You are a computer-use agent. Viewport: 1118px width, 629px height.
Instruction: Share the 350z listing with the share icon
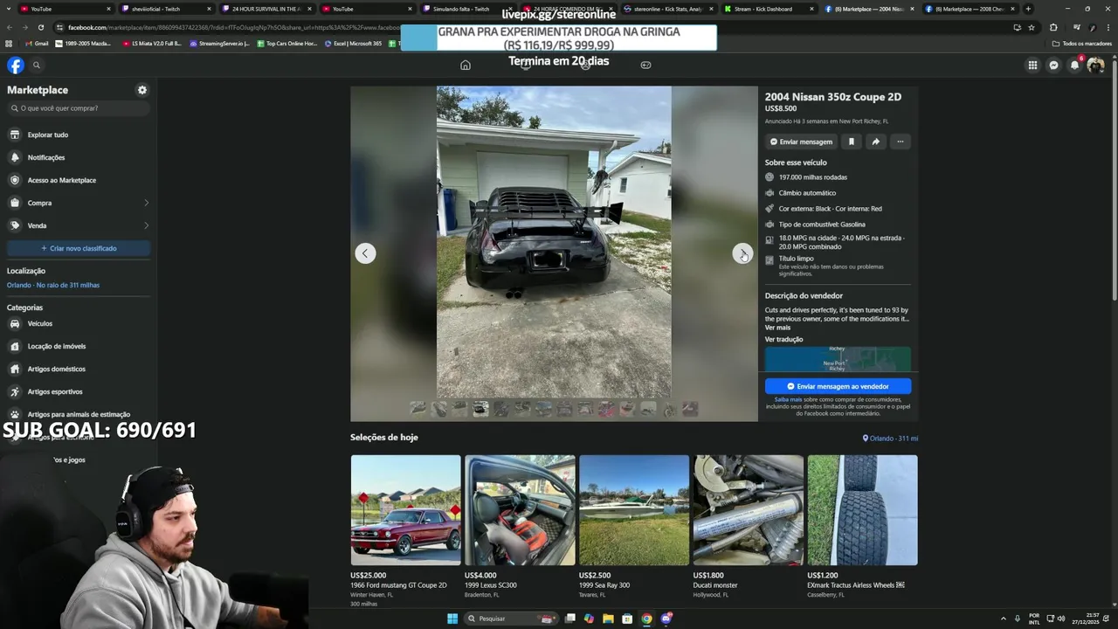(875, 142)
